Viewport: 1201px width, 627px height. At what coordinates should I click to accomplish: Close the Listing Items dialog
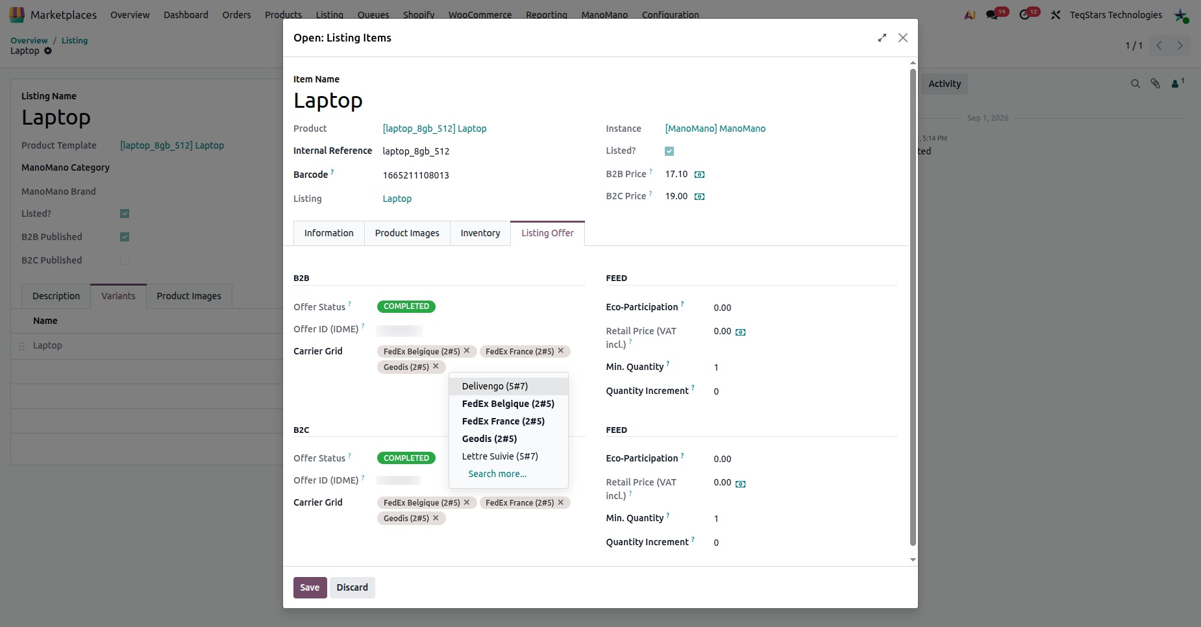coord(903,38)
